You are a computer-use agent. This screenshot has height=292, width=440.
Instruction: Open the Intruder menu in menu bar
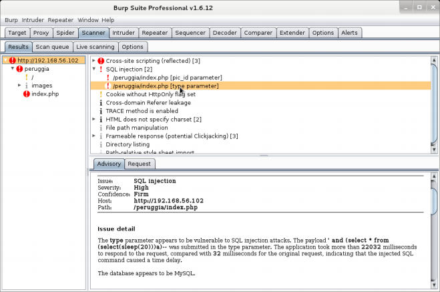pos(33,20)
